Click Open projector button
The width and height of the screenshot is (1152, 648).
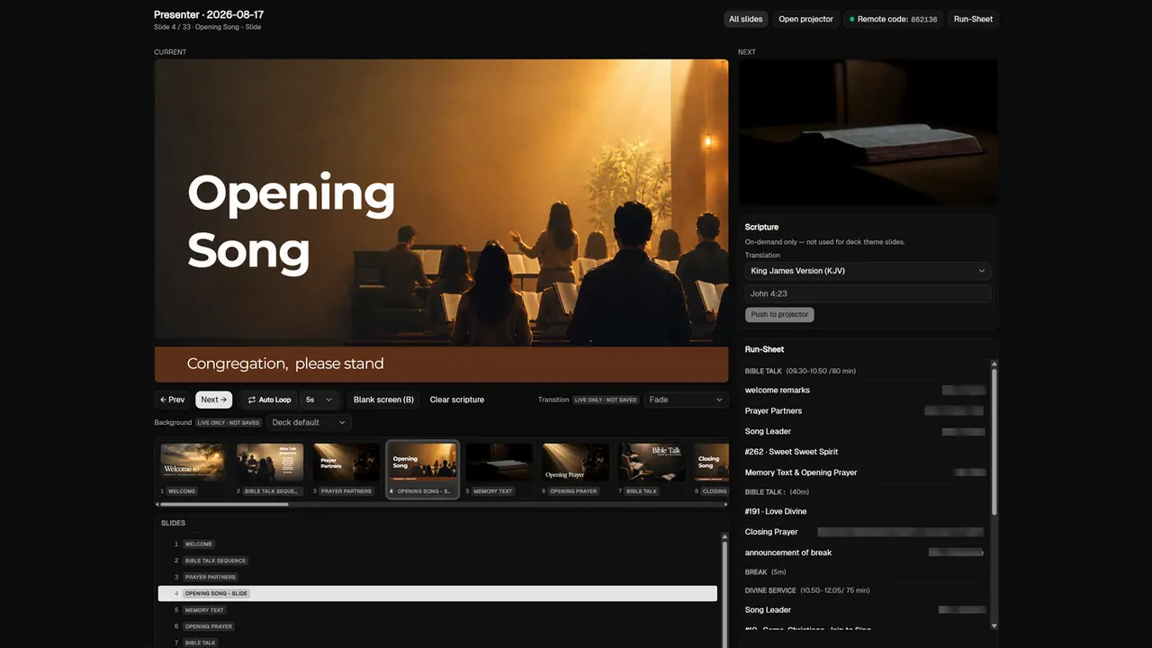click(x=805, y=19)
